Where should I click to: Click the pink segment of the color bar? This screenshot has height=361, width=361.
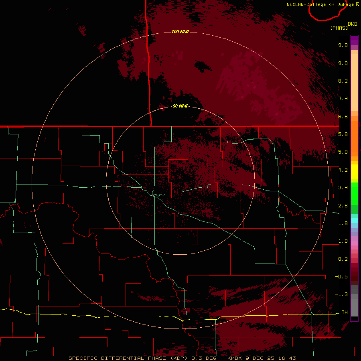[354, 243]
